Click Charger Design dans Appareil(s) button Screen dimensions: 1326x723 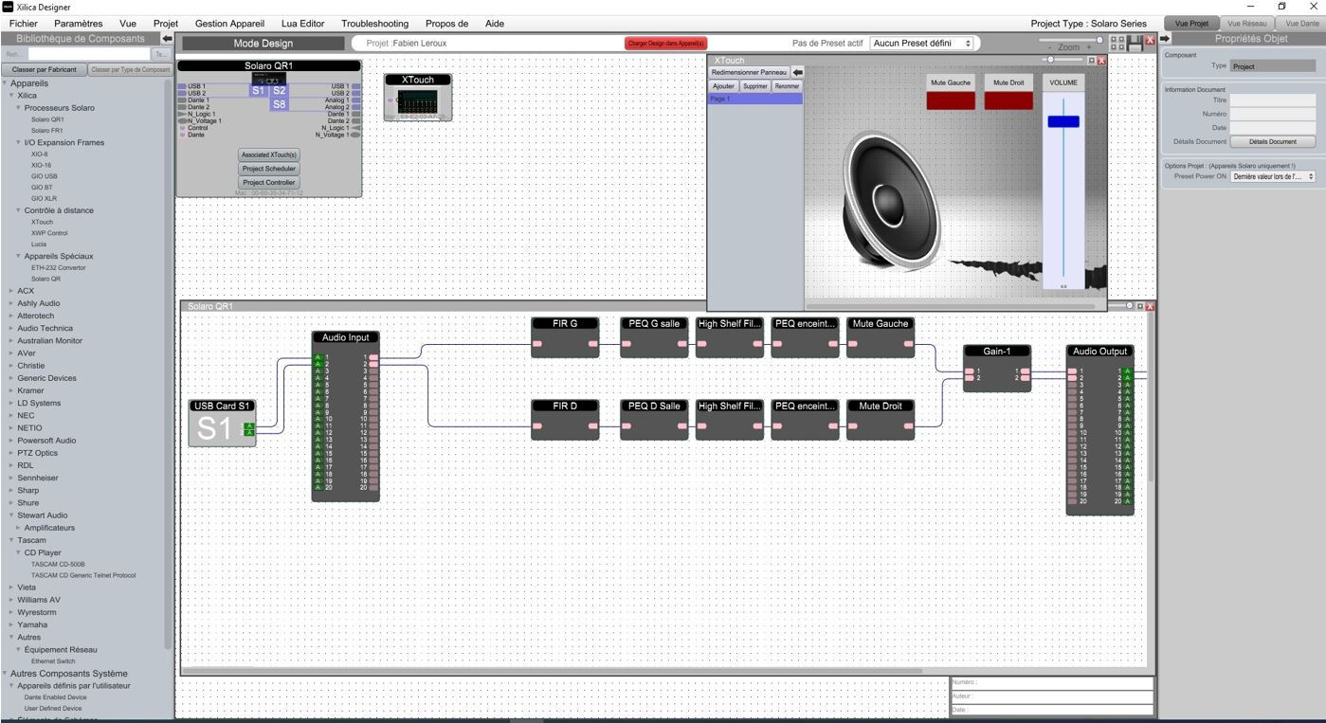[x=665, y=44]
